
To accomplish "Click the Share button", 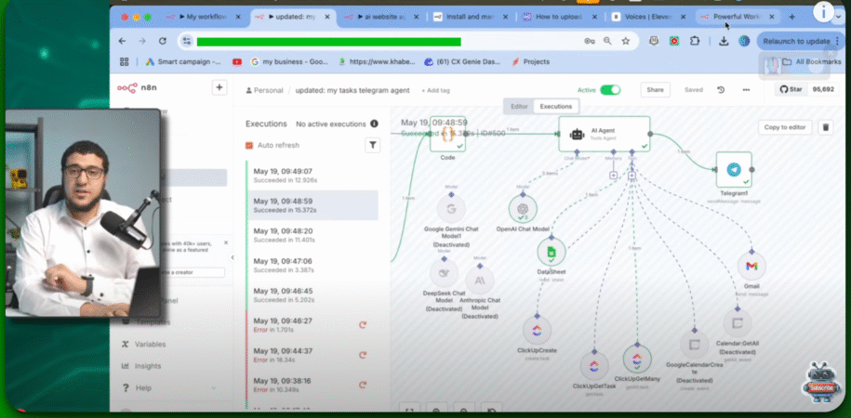I will coord(655,90).
